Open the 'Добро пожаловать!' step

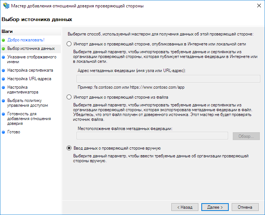pyautogui.click(x=26, y=40)
